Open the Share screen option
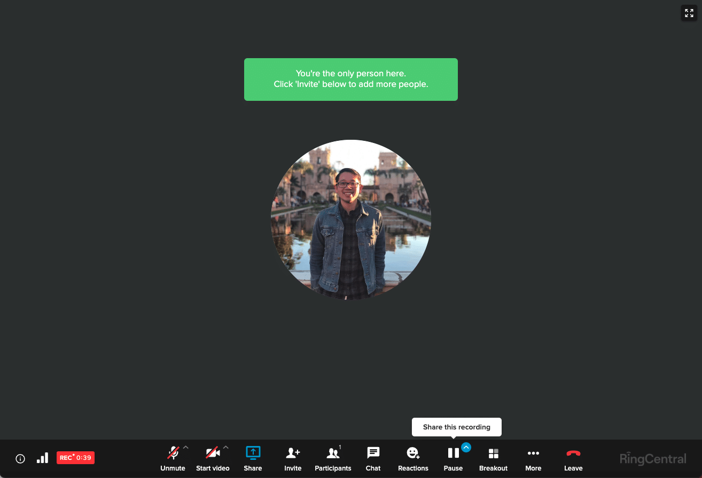702x478 pixels. [253, 458]
